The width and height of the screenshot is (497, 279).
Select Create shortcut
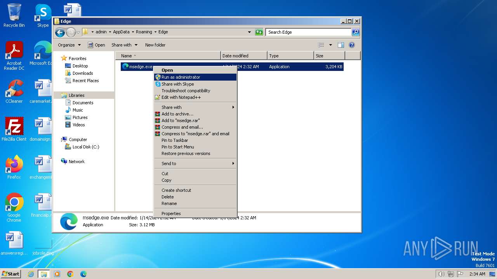tap(195, 190)
